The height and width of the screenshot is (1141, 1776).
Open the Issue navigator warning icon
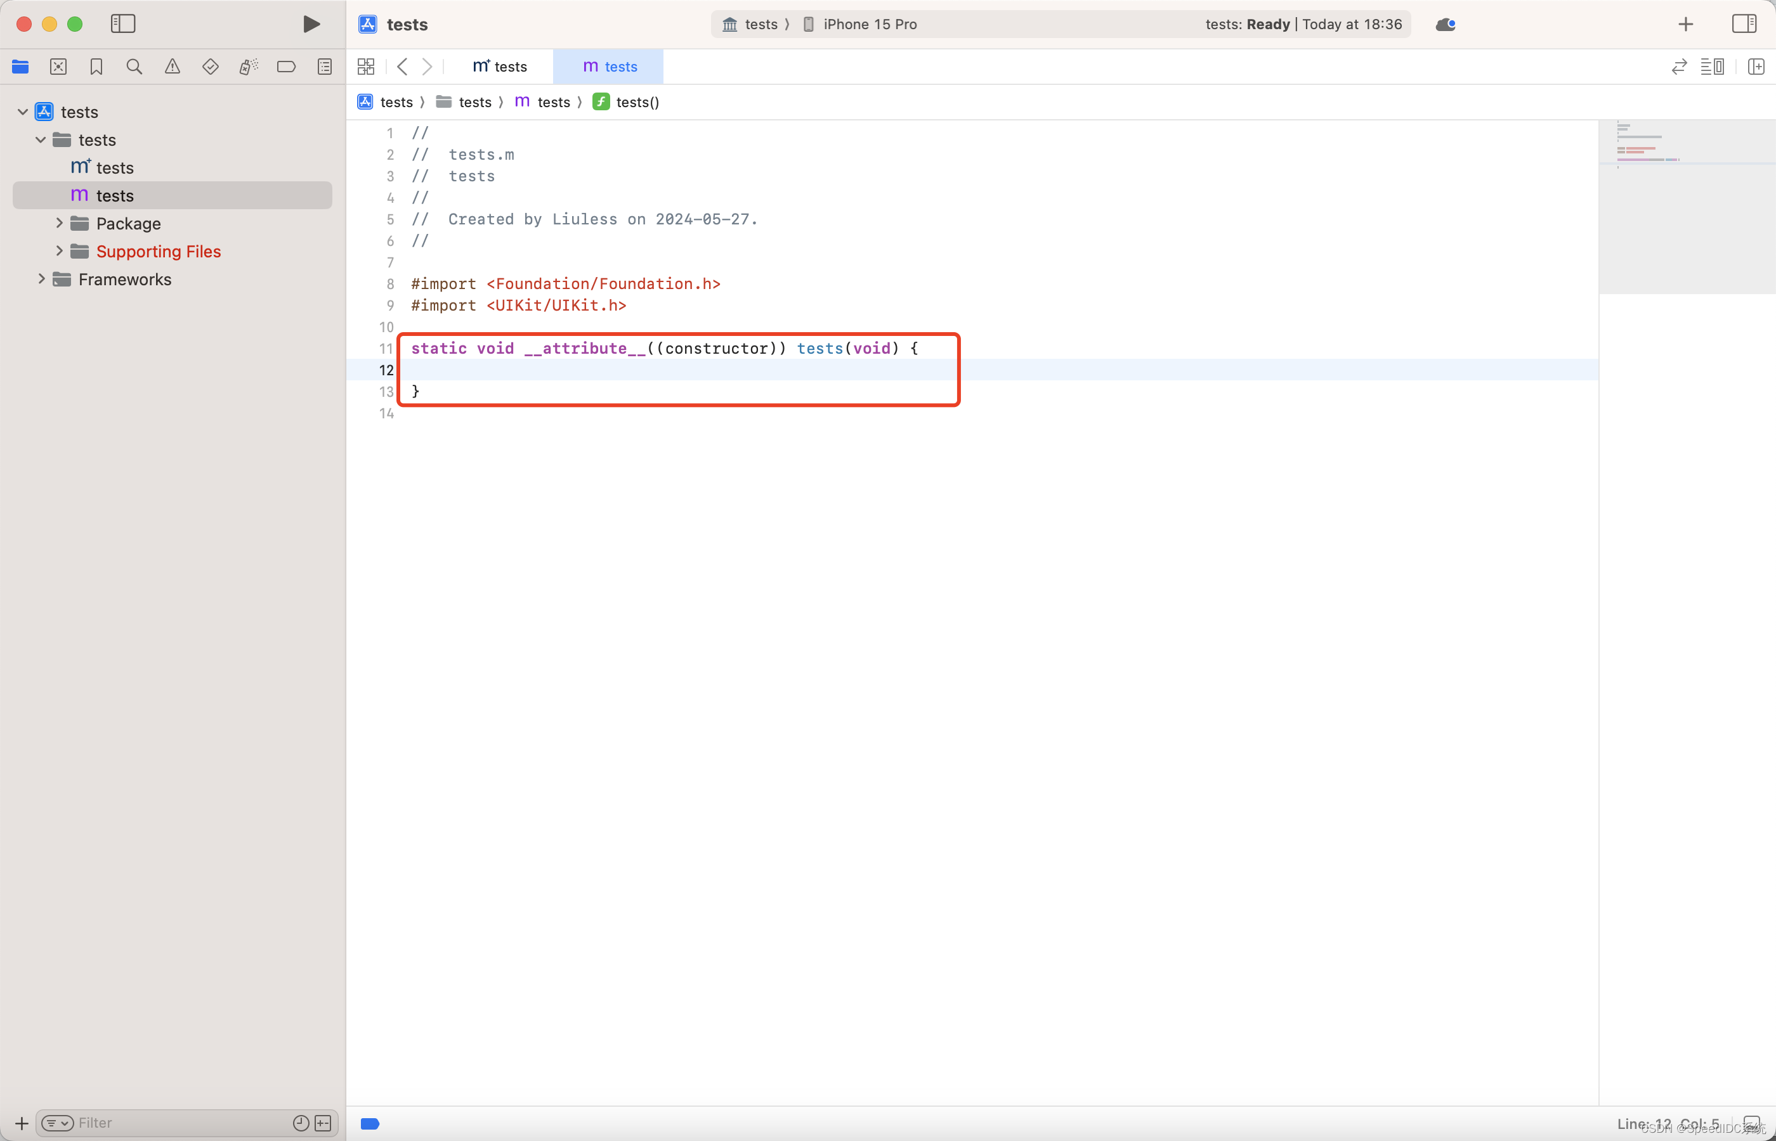173,67
